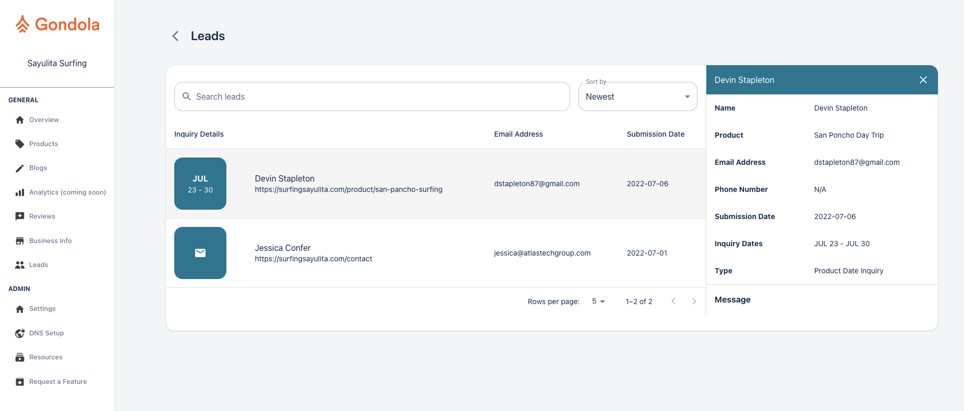Click the Request a Feature icon

20,382
